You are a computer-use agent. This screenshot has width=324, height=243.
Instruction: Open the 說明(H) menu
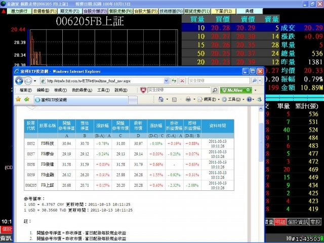click(x=121, y=90)
